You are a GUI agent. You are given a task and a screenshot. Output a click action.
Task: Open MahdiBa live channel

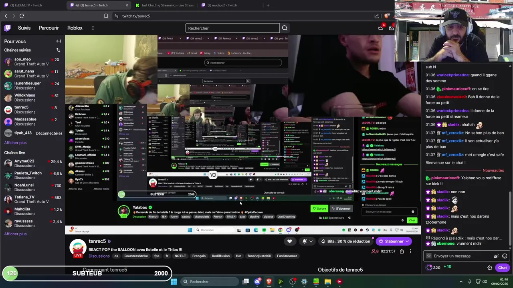click(x=32, y=211)
